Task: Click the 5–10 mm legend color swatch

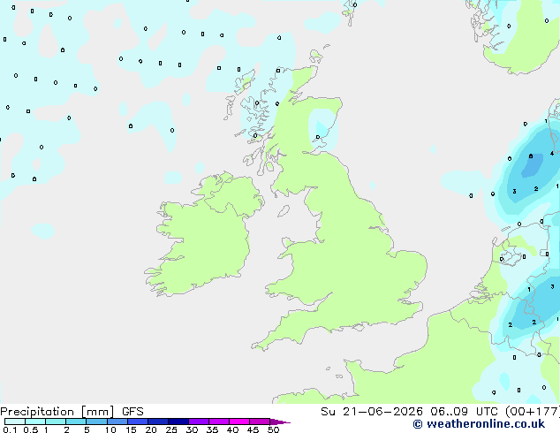Action: point(97,422)
